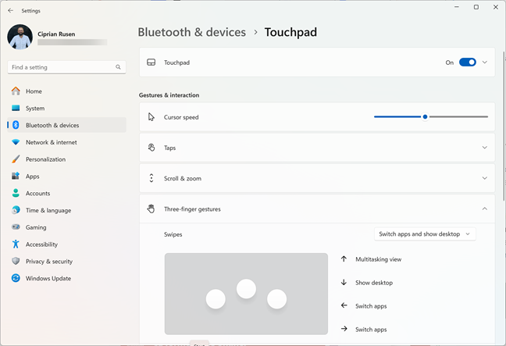Open the Swipes dropdown Switch apps and show desktop
Viewport: 506px width, 346px height.
(x=425, y=234)
